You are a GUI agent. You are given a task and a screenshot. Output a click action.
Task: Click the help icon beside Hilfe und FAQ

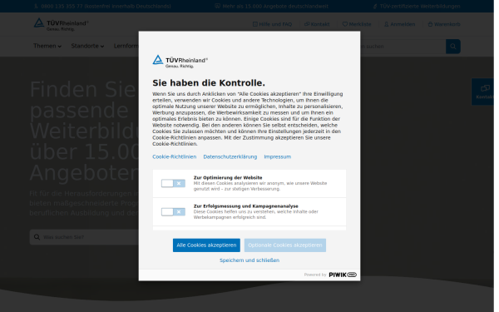point(255,24)
